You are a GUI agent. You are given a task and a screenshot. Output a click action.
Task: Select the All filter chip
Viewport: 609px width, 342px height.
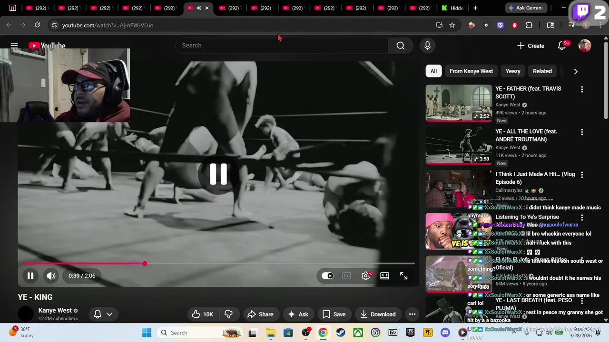click(x=433, y=71)
